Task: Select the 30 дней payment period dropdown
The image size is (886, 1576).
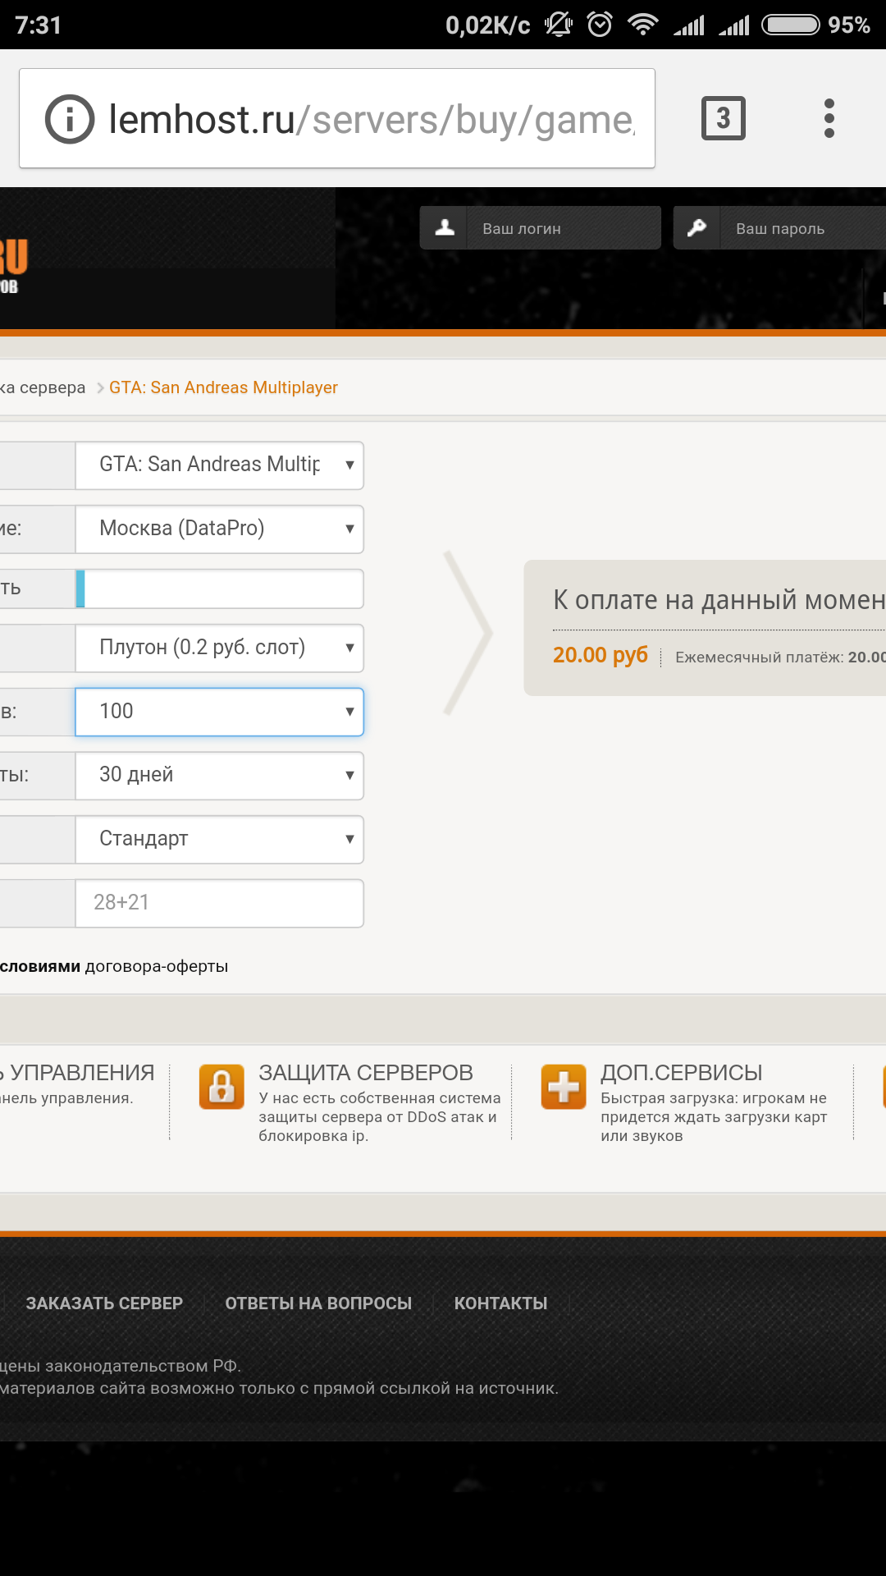Action: [x=219, y=775]
